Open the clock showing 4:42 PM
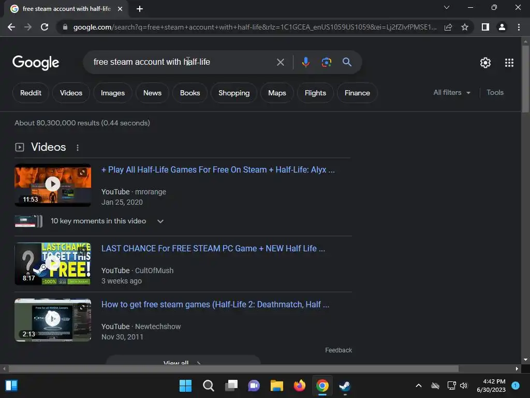The height and width of the screenshot is (398, 530). pos(491,386)
